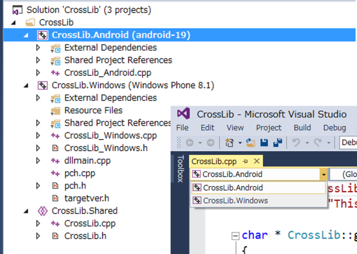Select pch.cpp file
The image size is (357, 254).
(x=80, y=173)
